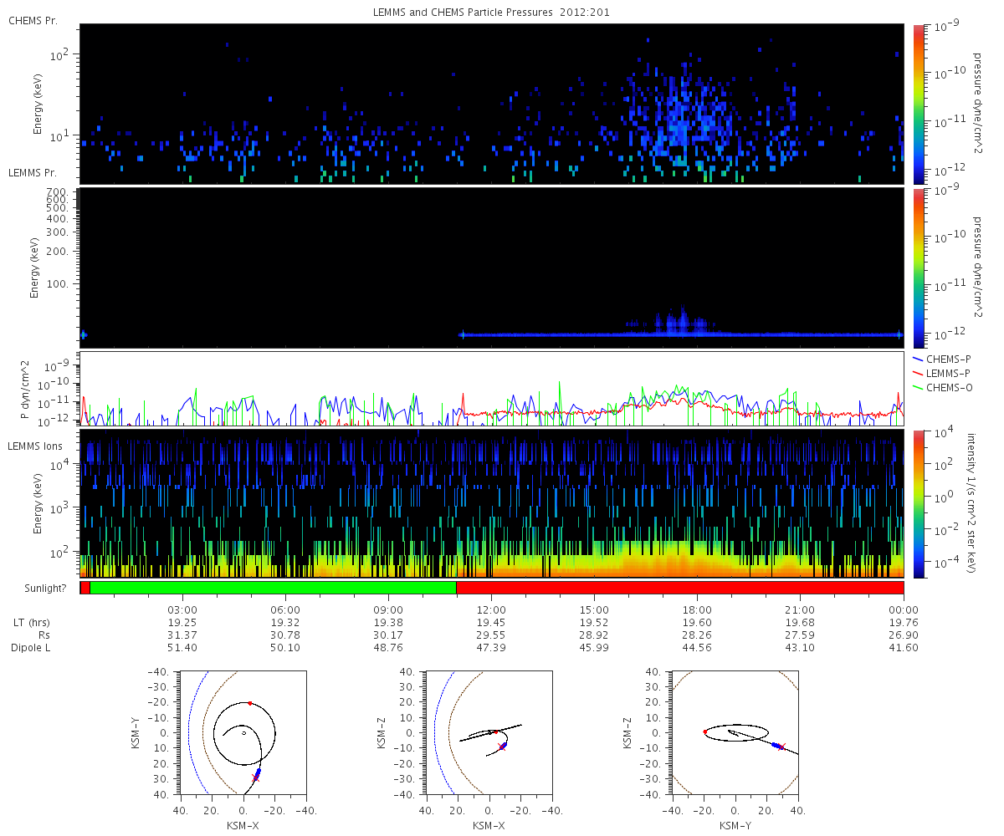This screenshot has width=1004, height=836.
Task: Select the blue CHEMS-P legend entry
Action: pos(946,359)
